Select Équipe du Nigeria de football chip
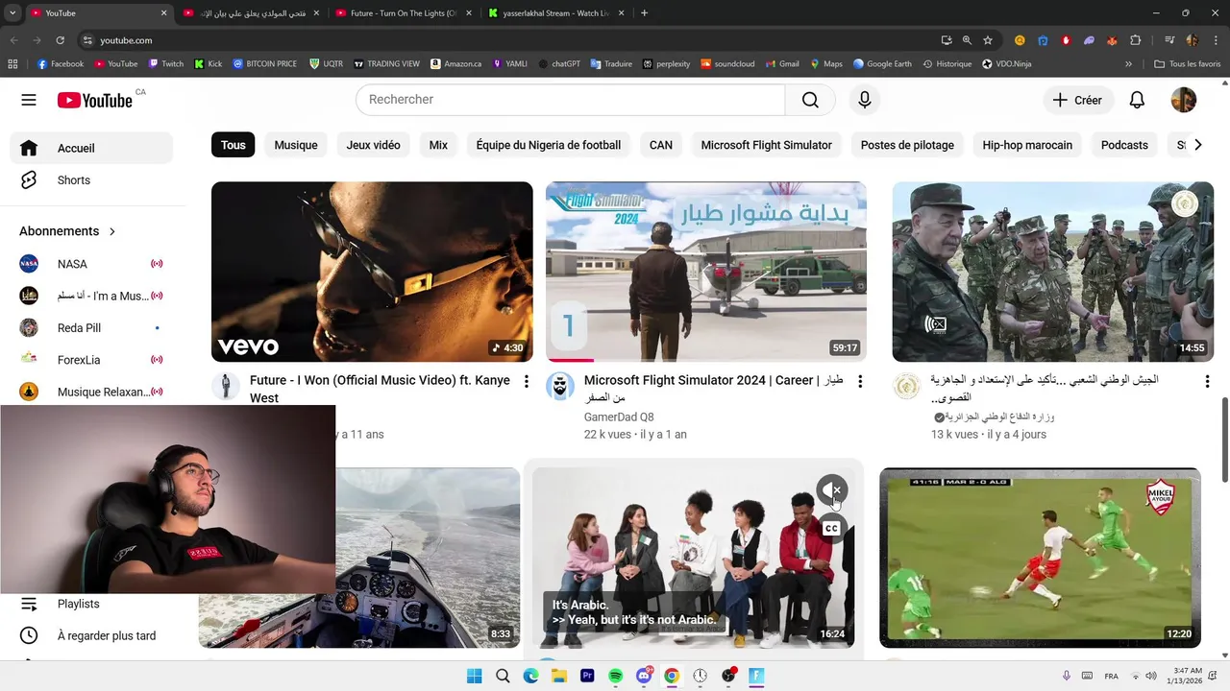The width and height of the screenshot is (1230, 691). pos(549,145)
